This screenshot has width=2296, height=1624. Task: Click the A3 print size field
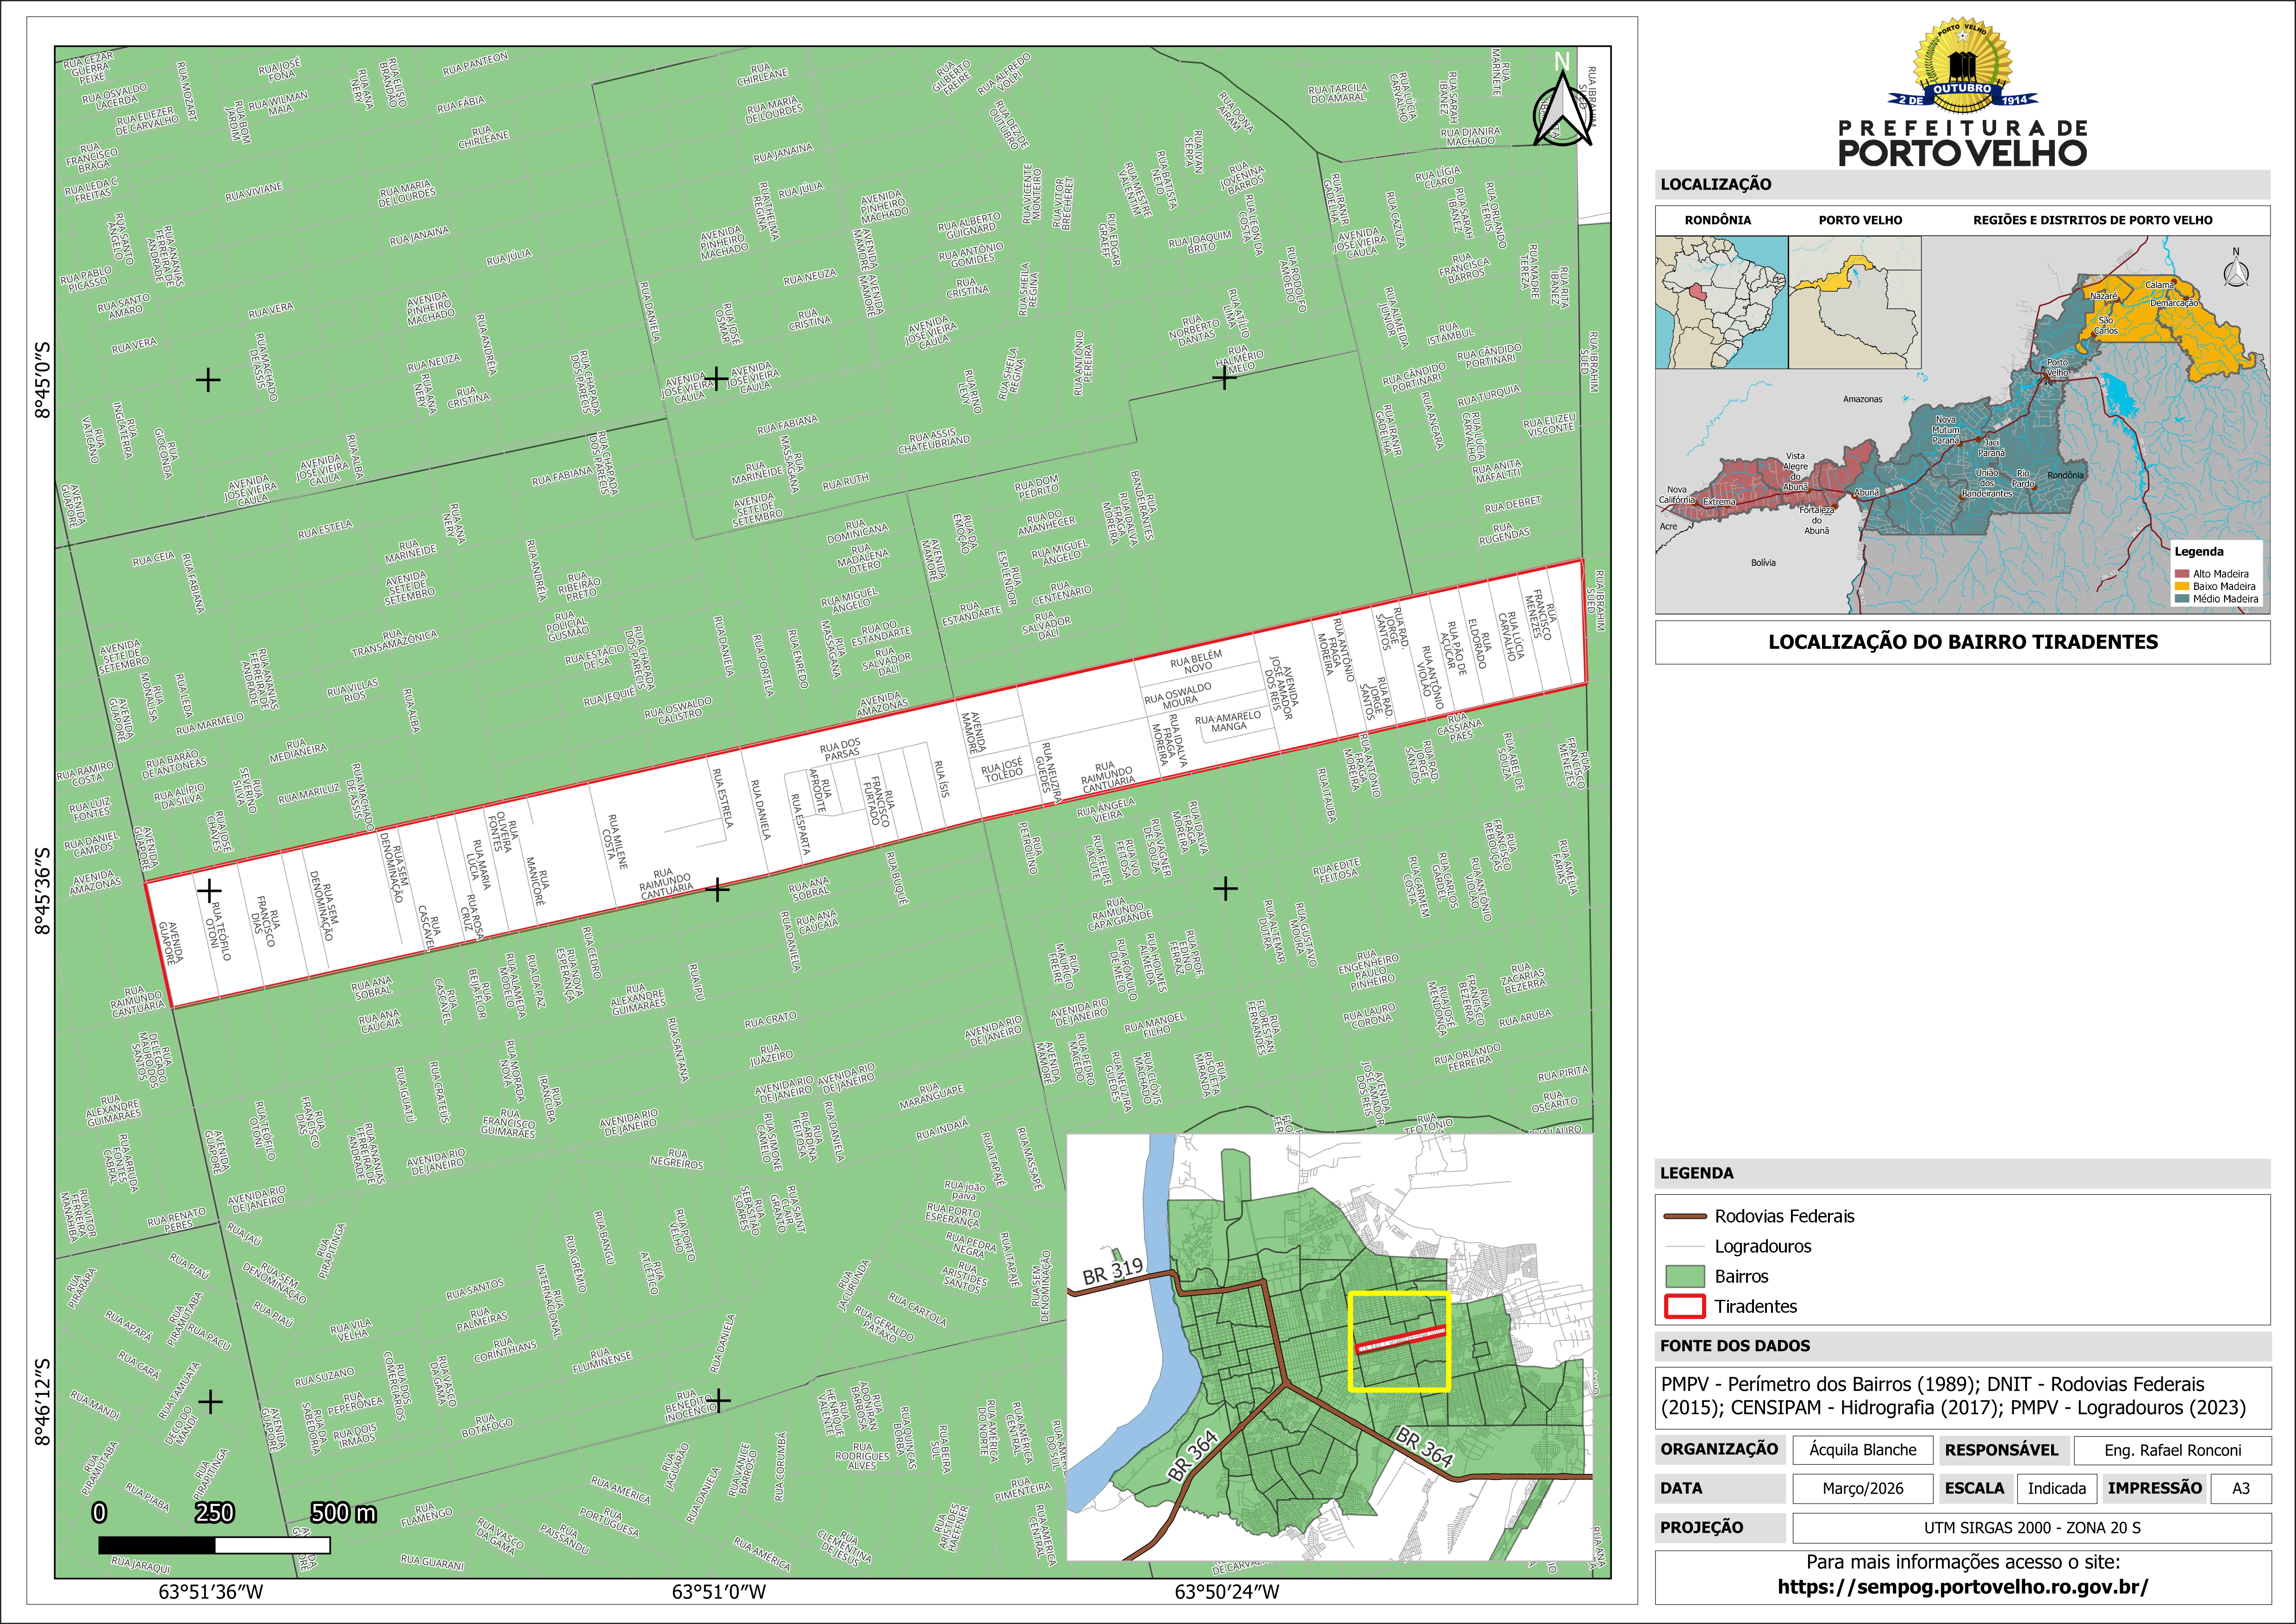point(2240,1489)
